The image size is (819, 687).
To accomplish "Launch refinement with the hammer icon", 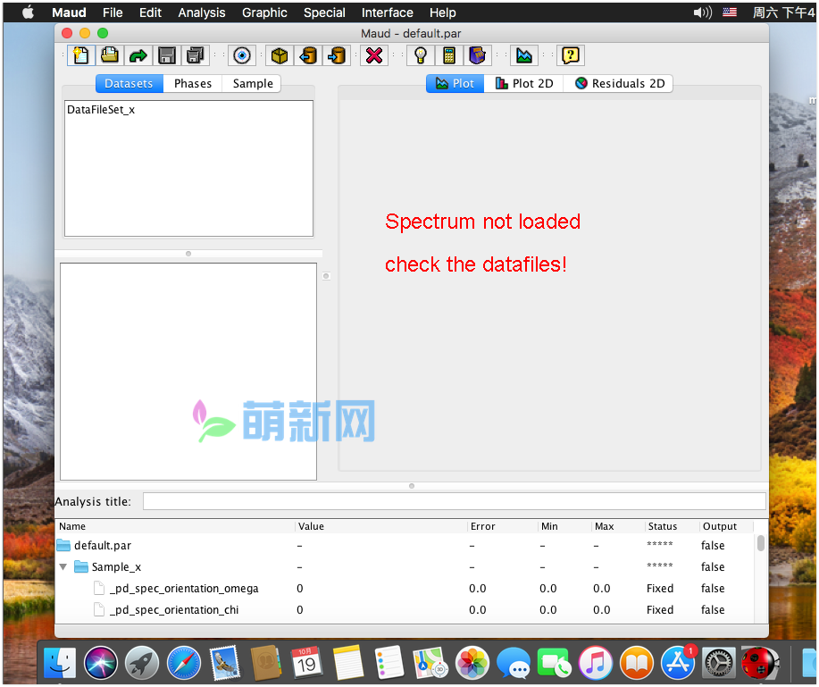I will coord(478,55).
